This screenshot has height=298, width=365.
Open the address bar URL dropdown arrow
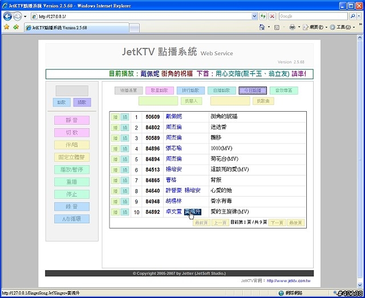coord(254,17)
